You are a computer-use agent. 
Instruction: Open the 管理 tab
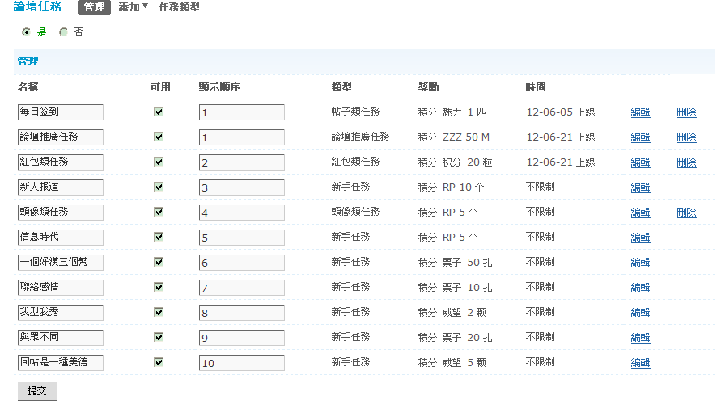(x=95, y=7)
